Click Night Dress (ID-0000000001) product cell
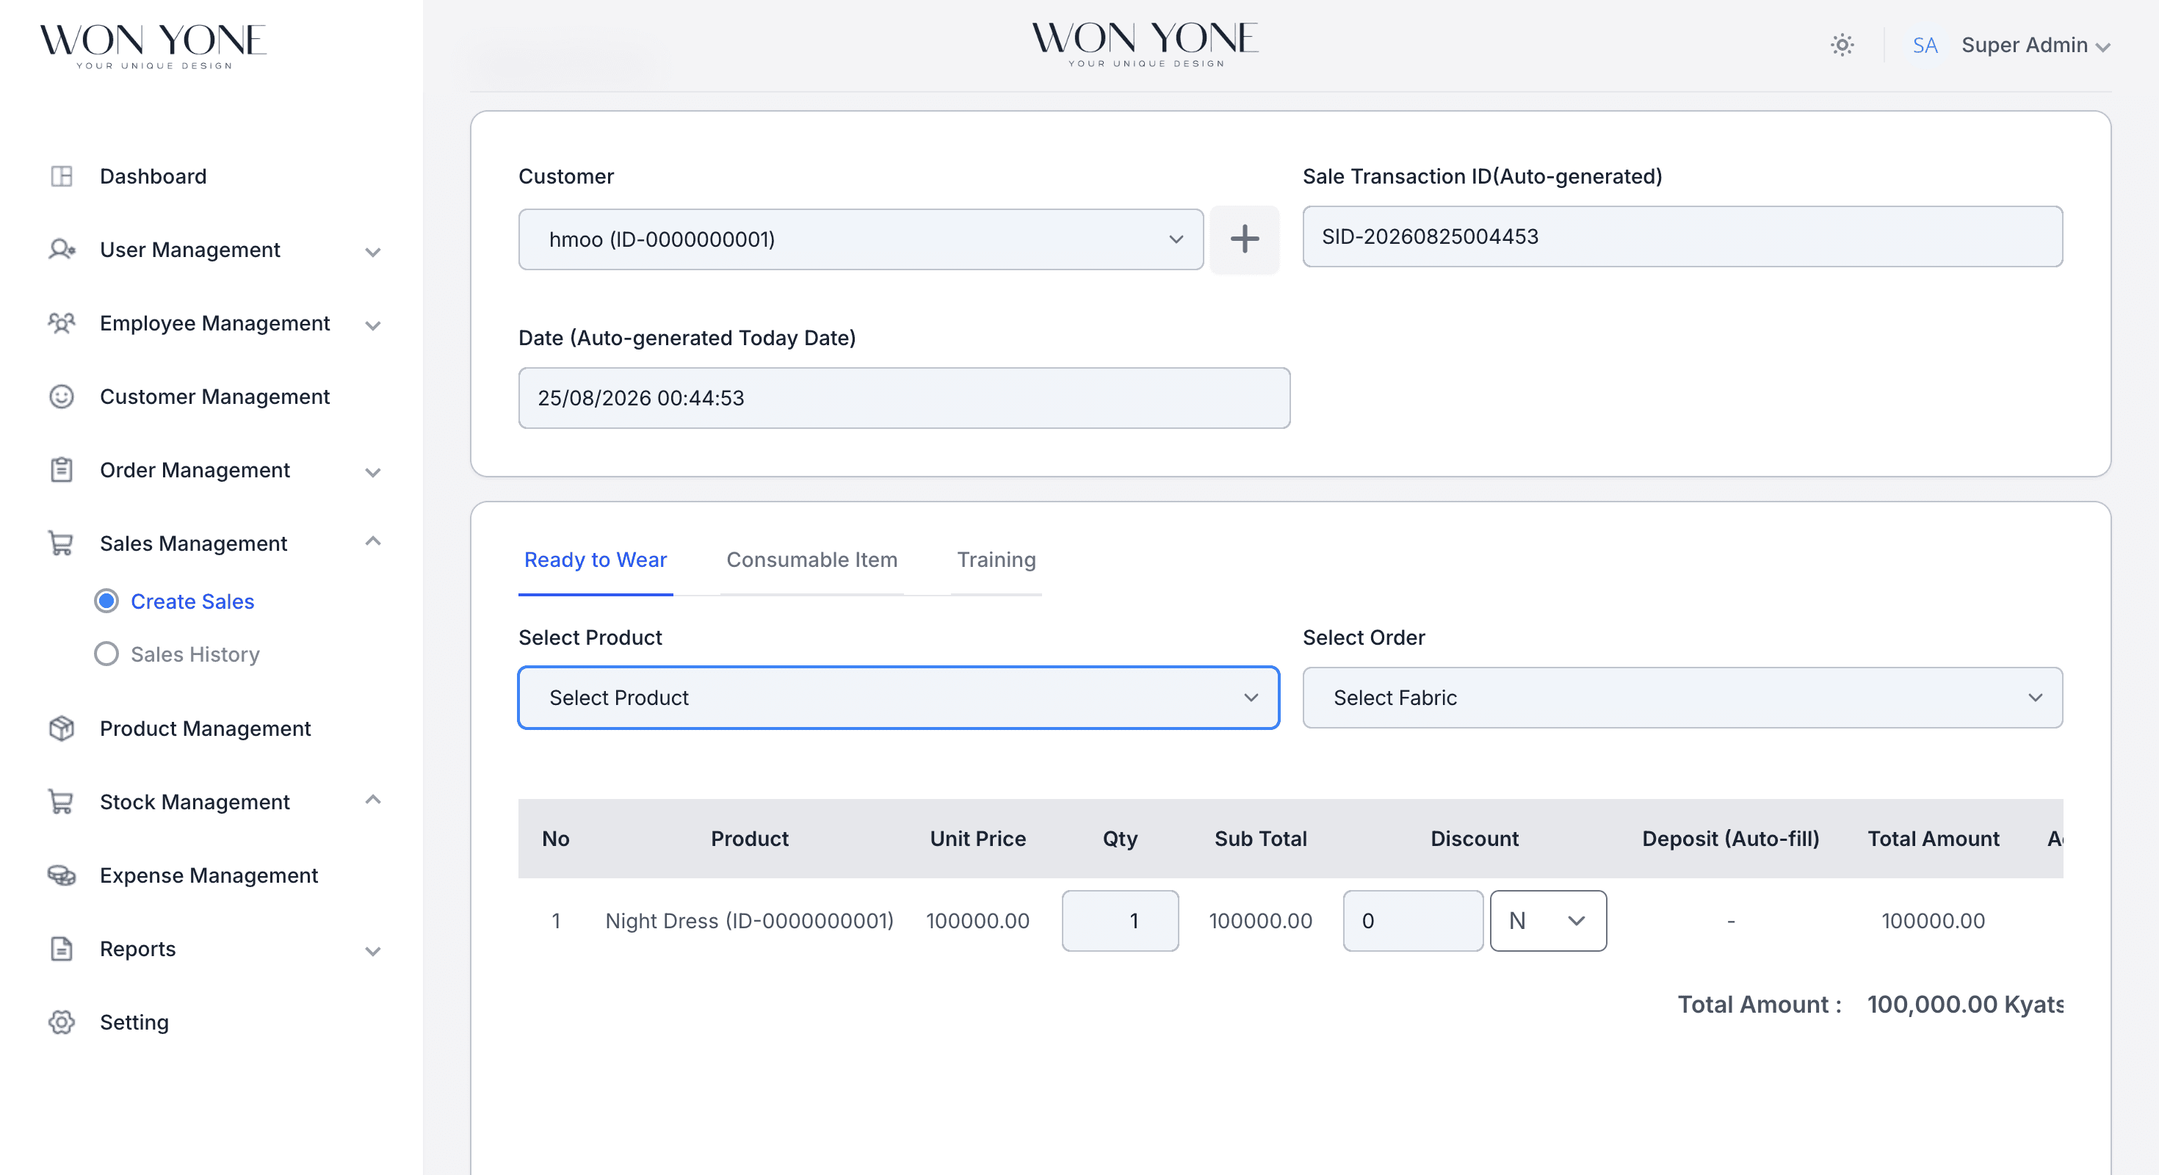Viewport: 2159px width, 1175px height. 749,920
